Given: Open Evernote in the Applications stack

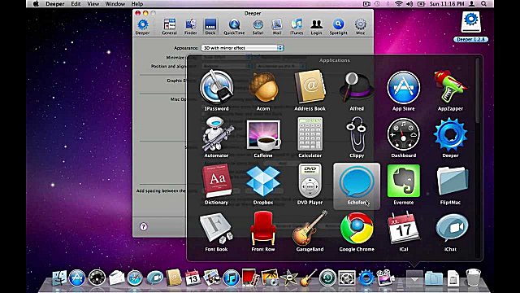Looking at the screenshot, I should click(x=403, y=185).
